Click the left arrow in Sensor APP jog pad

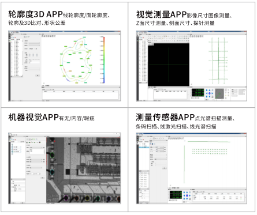(184, 195)
